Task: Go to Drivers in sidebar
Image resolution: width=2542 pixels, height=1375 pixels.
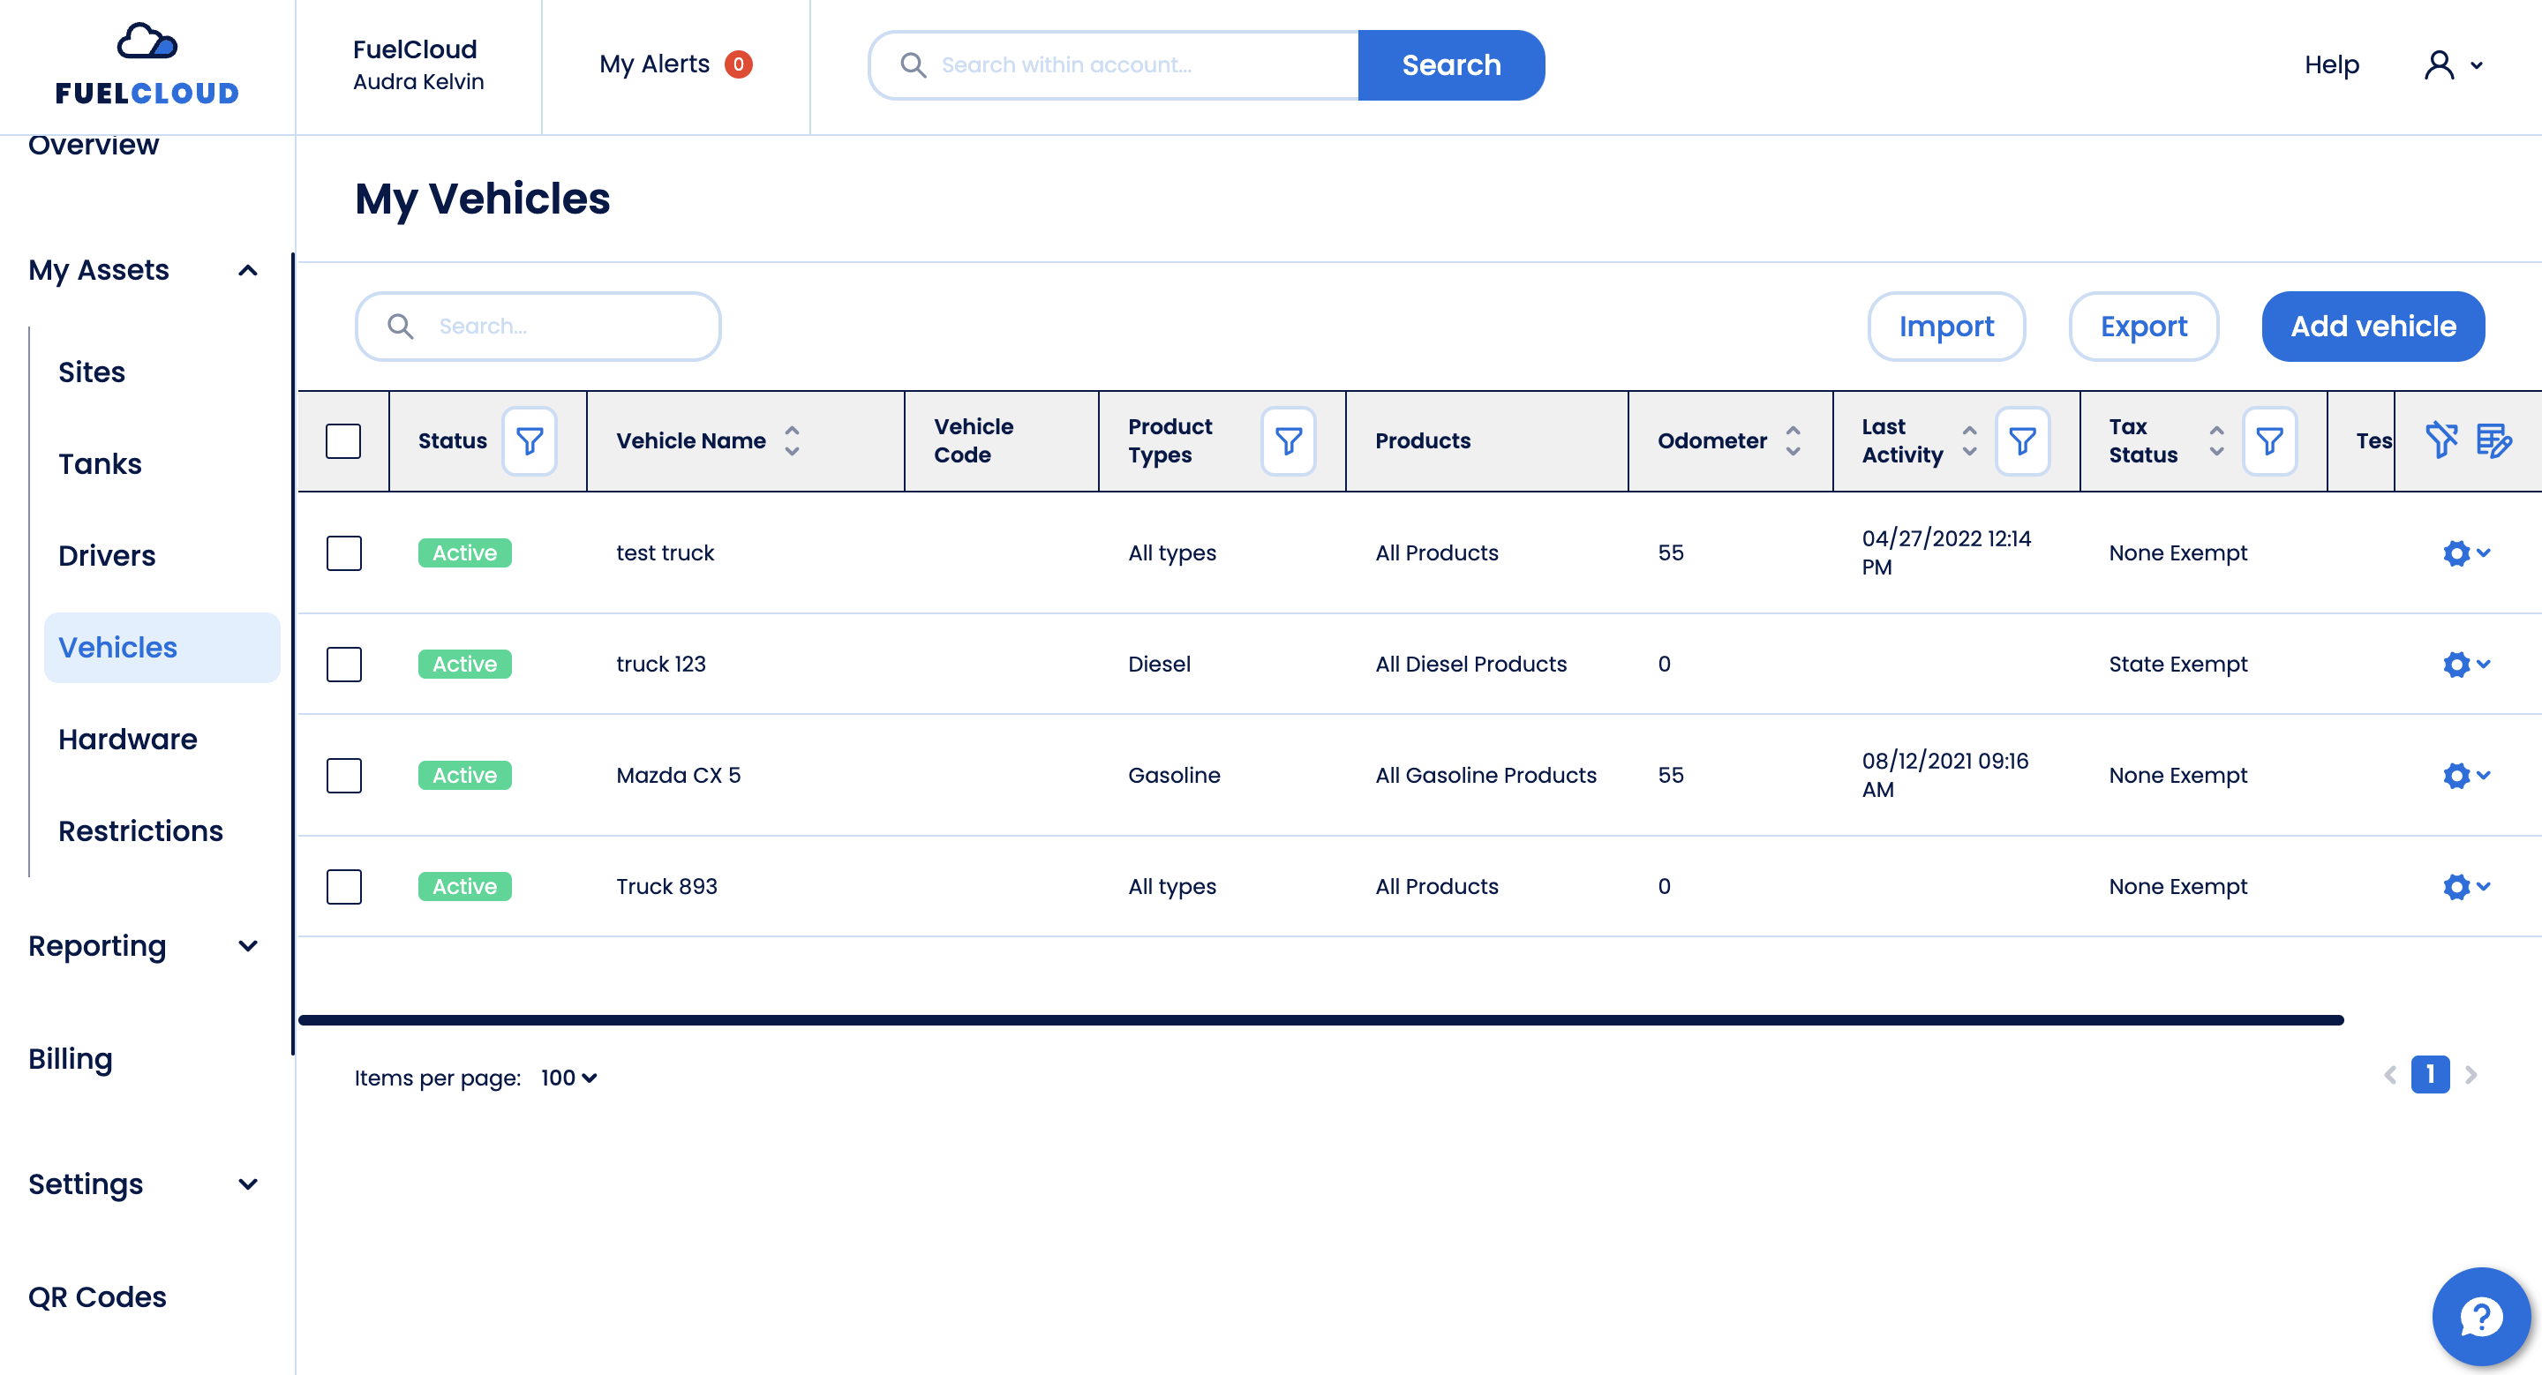Action: tap(107, 555)
